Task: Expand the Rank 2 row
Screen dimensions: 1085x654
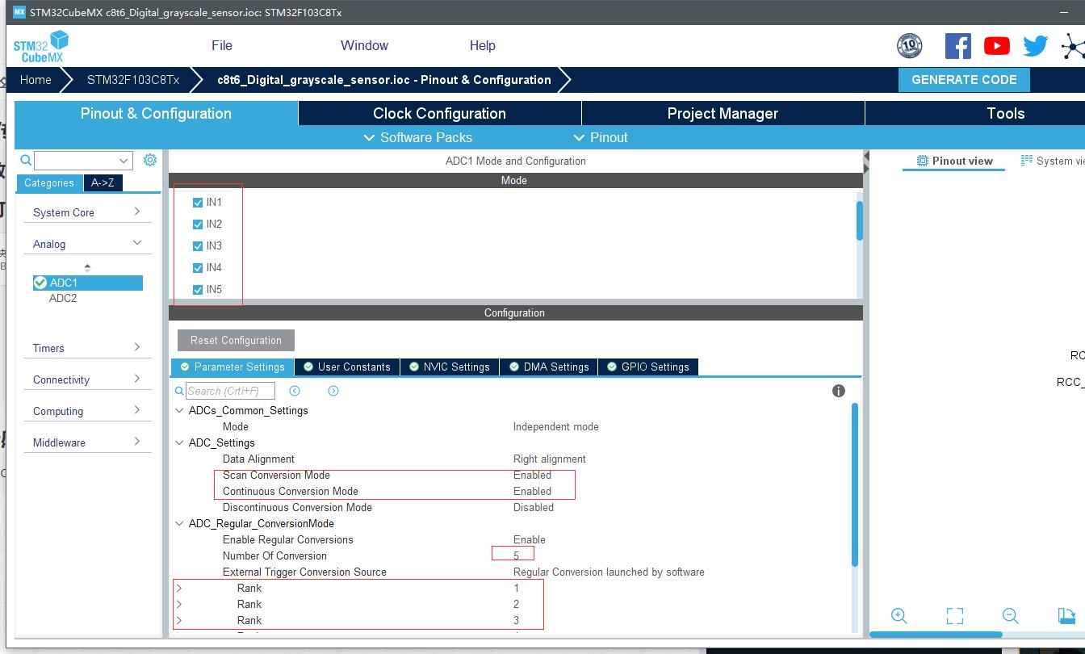Action: 179,604
